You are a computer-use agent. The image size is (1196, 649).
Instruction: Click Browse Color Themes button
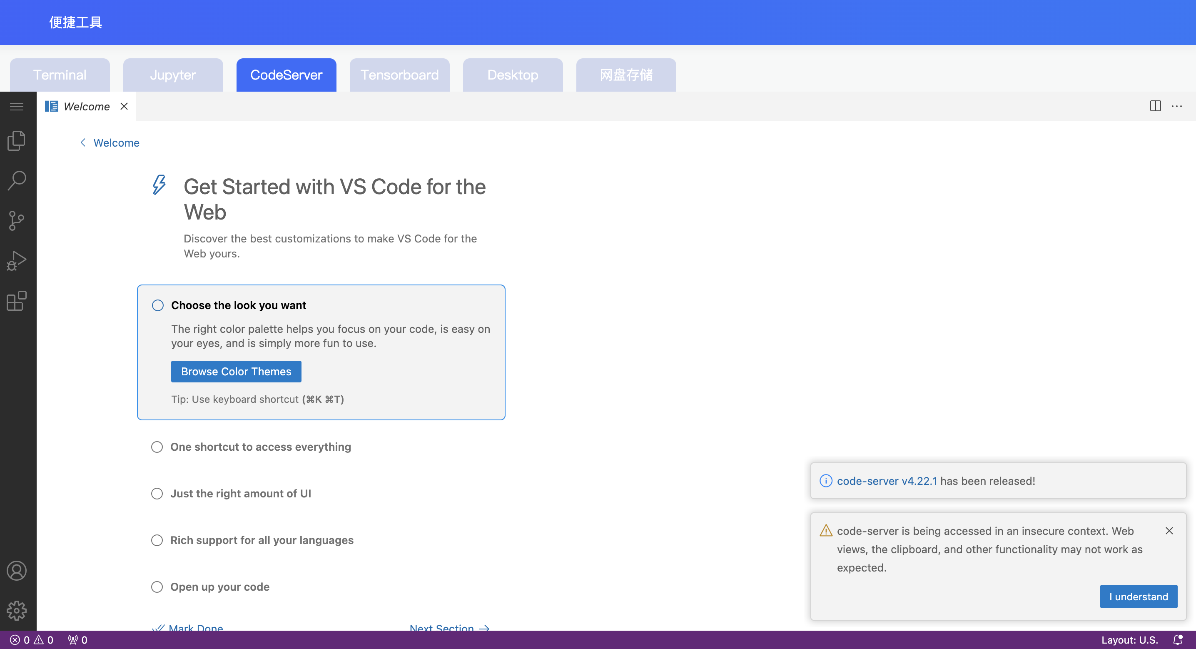236,372
